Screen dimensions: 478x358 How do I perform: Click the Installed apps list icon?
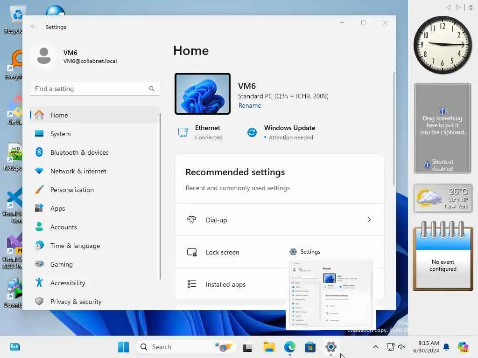[191, 284]
